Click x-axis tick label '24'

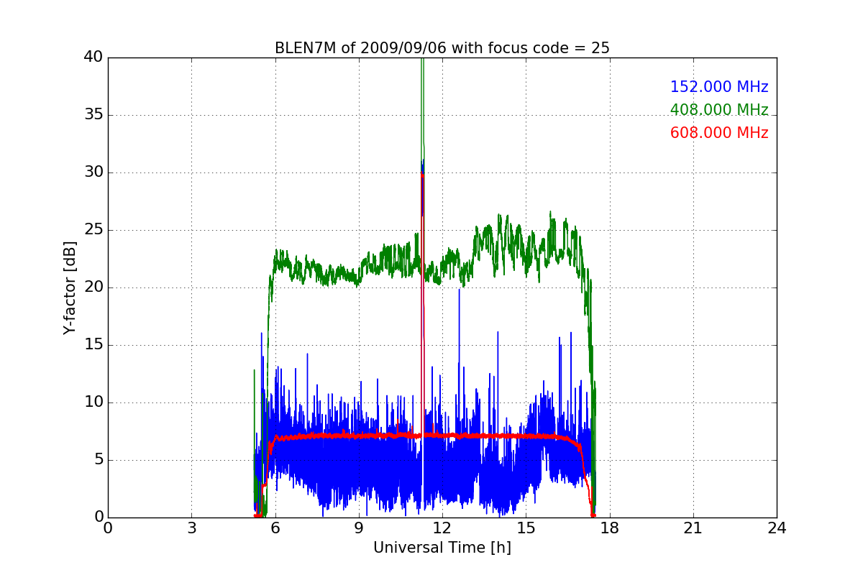(x=777, y=528)
